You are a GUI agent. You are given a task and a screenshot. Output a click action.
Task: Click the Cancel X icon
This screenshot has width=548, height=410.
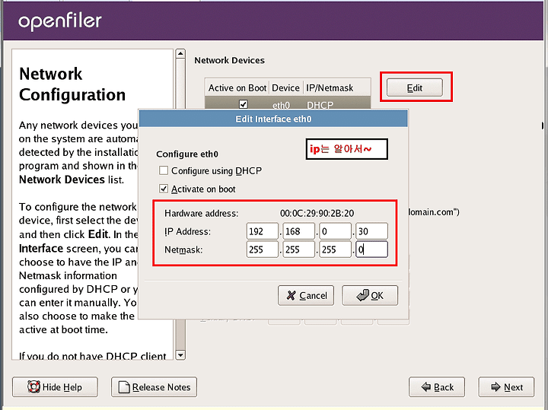coord(291,295)
